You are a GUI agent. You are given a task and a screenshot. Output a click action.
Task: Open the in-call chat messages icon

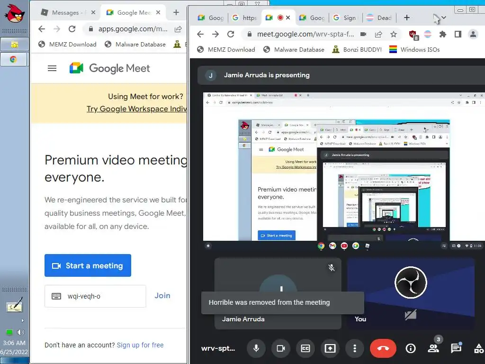pos(456,348)
